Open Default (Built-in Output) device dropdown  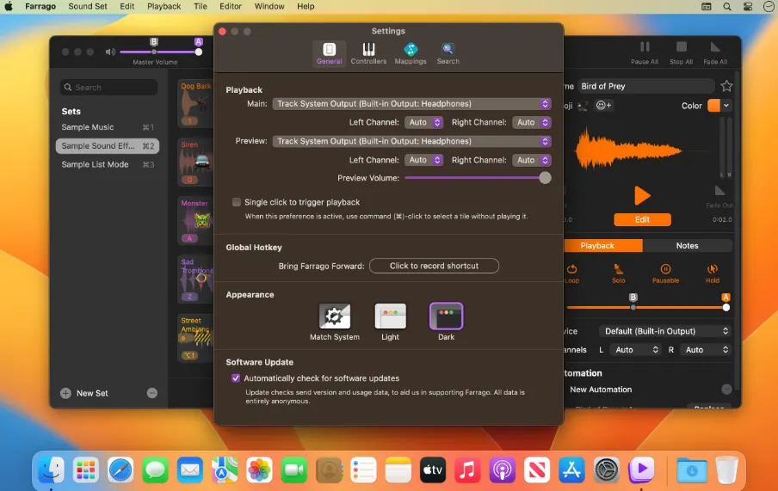coord(665,331)
